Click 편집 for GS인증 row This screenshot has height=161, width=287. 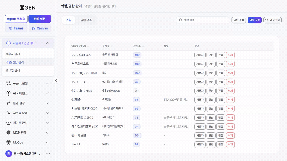tap(221, 100)
